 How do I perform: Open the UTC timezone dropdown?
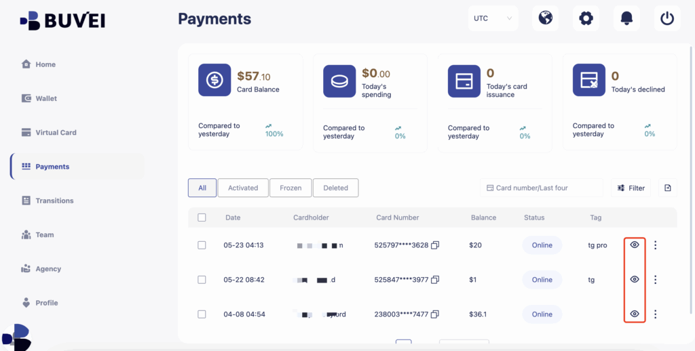click(x=493, y=18)
